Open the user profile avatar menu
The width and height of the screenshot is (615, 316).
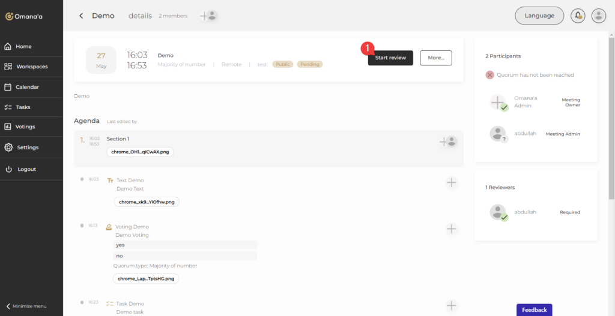pyautogui.click(x=598, y=16)
